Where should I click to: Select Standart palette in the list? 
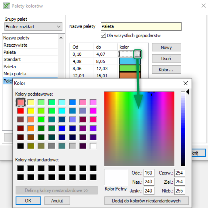click(12, 59)
